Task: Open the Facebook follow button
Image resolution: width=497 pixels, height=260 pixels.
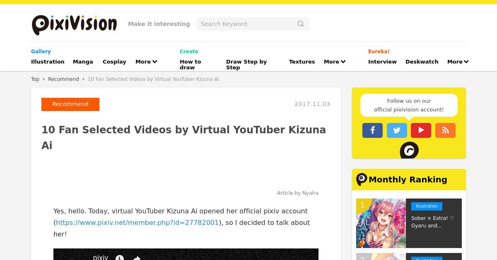Action: (x=372, y=130)
